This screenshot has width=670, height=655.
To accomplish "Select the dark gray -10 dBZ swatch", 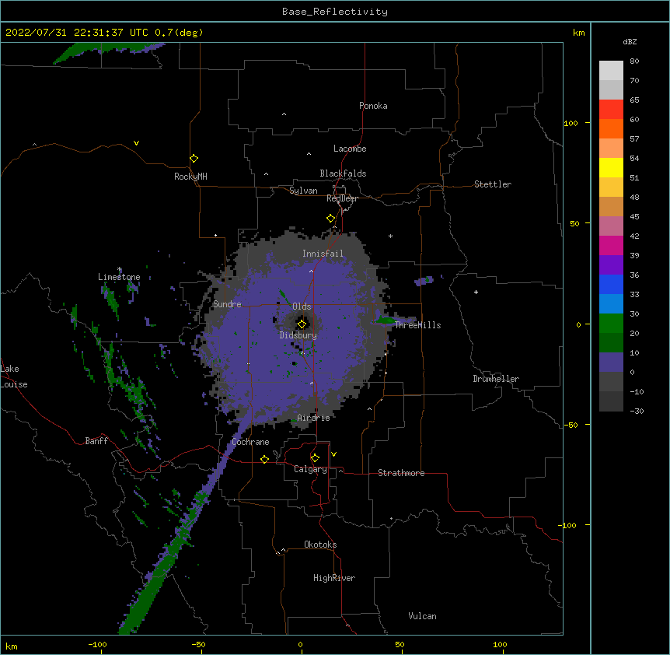I will pos(611,401).
